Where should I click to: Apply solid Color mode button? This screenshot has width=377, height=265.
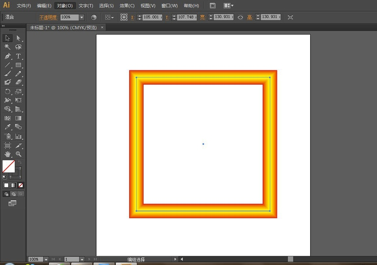pyautogui.click(x=6, y=185)
